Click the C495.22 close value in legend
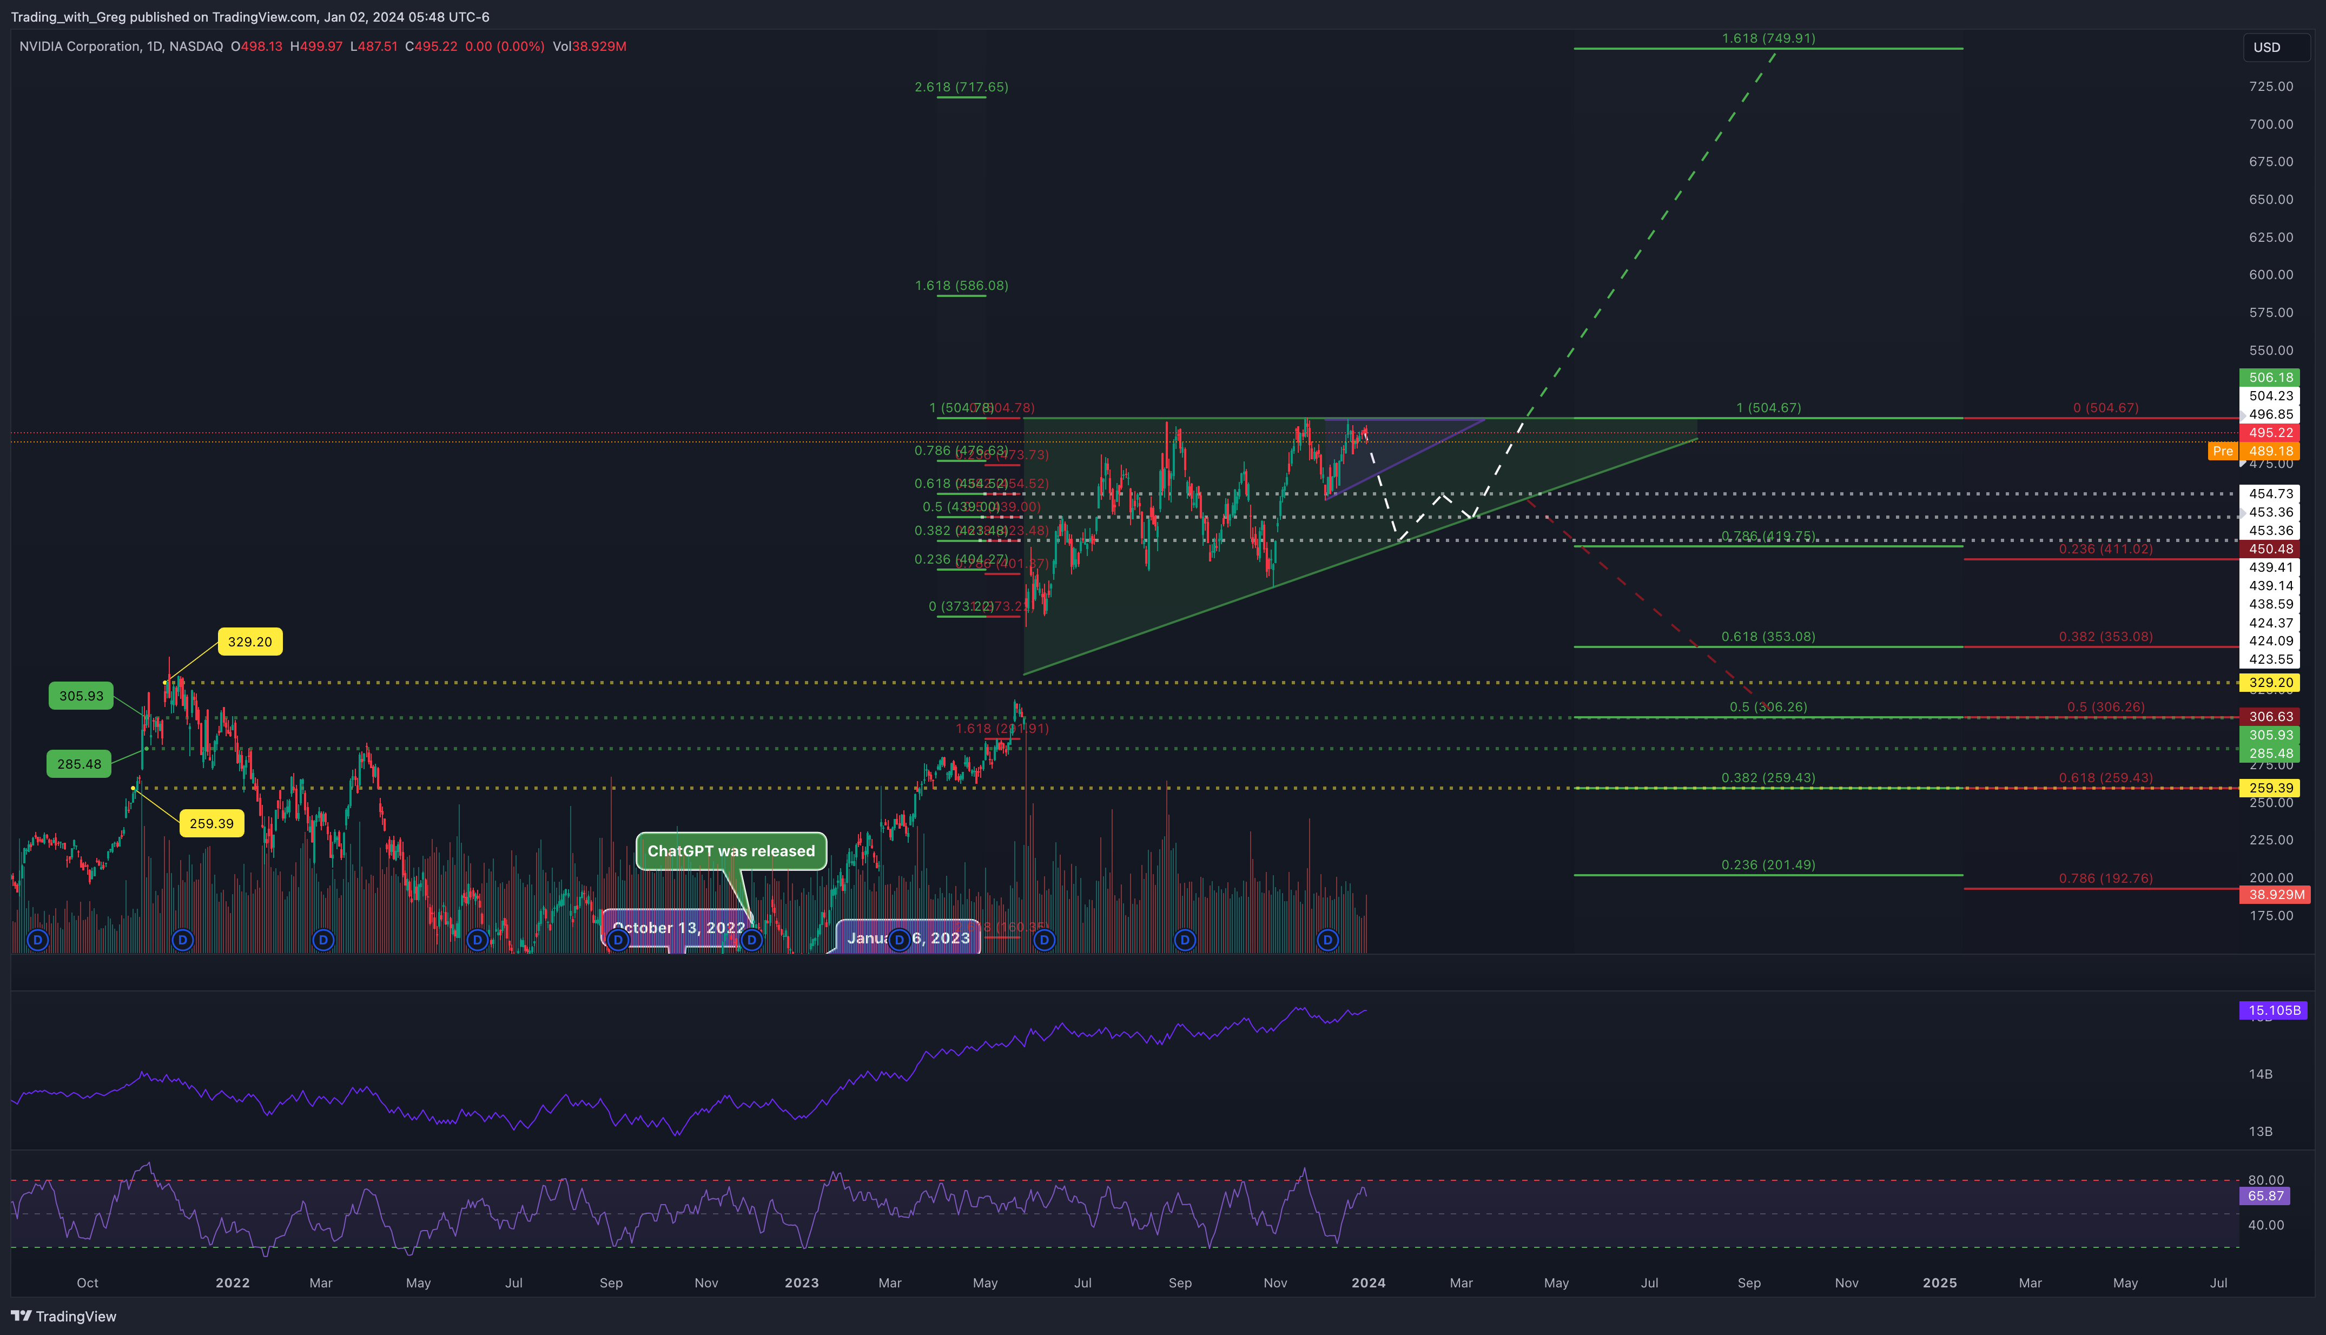2326x1335 pixels. tap(431, 46)
